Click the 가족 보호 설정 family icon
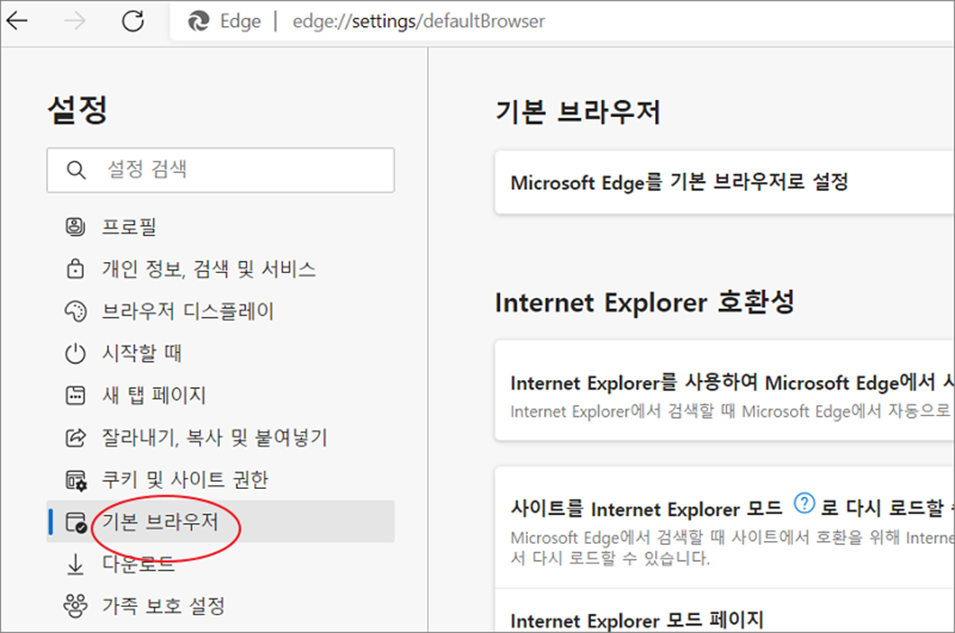 (75, 606)
